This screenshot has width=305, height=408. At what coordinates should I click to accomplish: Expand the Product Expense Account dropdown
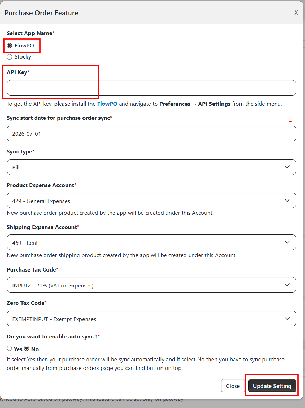[151, 200]
